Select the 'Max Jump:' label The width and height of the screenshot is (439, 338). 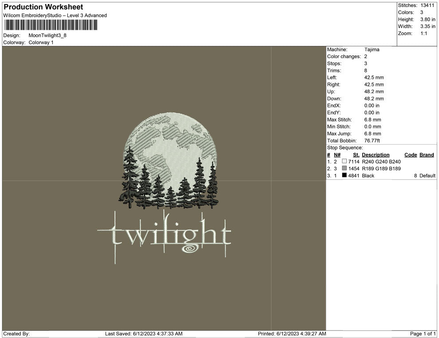[339, 134]
